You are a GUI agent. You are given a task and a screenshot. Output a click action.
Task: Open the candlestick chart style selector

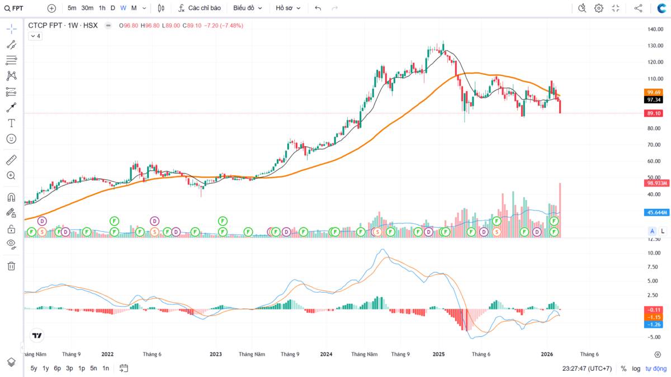[x=161, y=8]
